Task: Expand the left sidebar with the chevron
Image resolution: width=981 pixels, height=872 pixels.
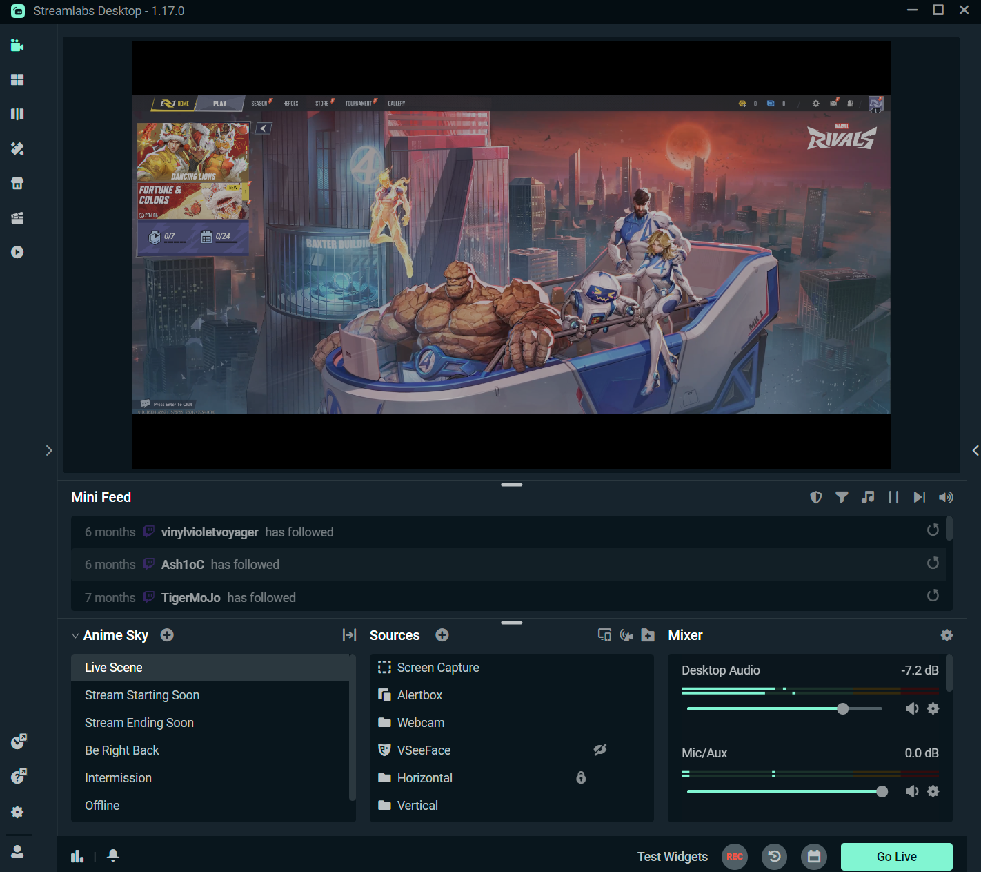Action: [x=49, y=450]
